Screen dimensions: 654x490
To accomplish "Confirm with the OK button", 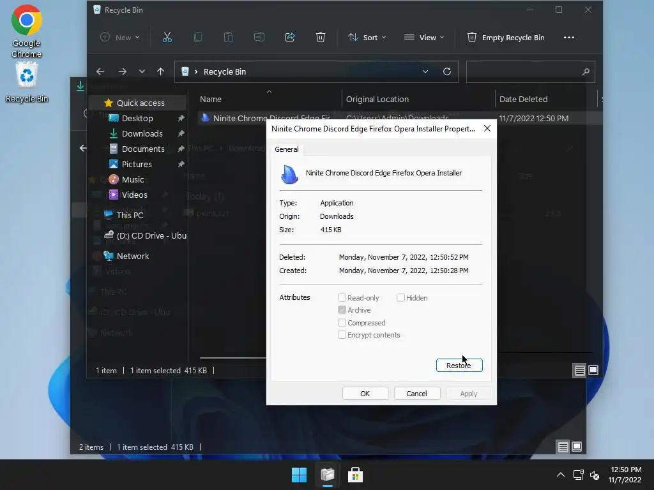I will [365, 393].
